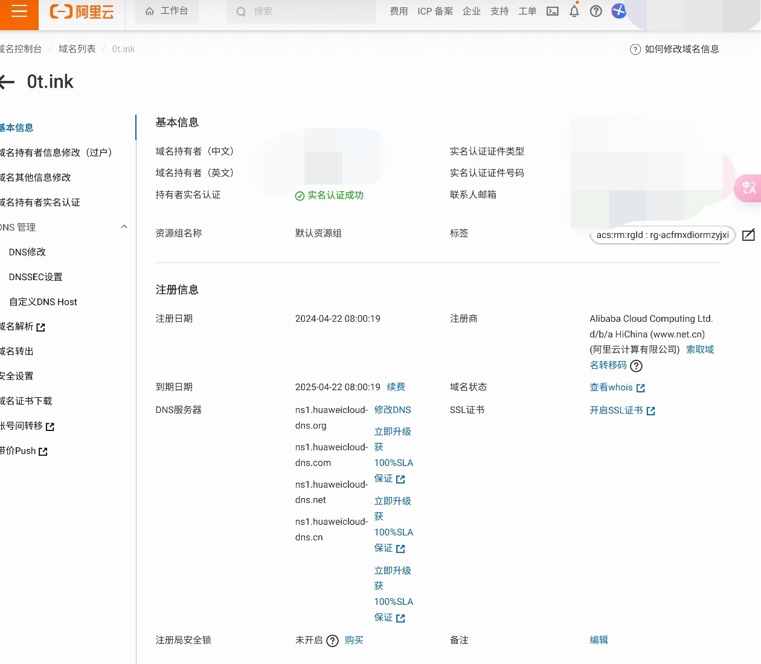Open 安全设置 in the sidebar

click(17, 376)
